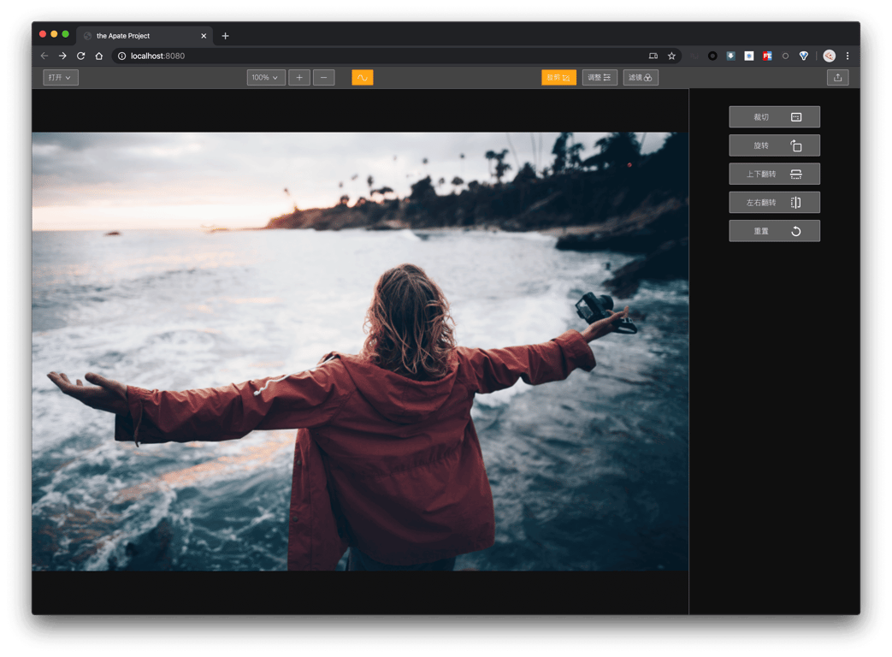Reload the page in the browser
The height and width of the screenshot is (657, 892).
pyautogui.click(x=80, y=56)
